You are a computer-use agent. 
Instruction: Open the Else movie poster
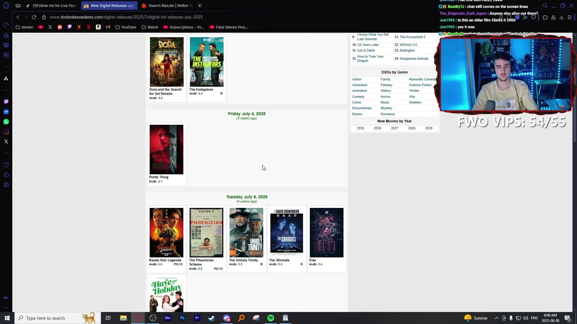(x=326, y=233)
